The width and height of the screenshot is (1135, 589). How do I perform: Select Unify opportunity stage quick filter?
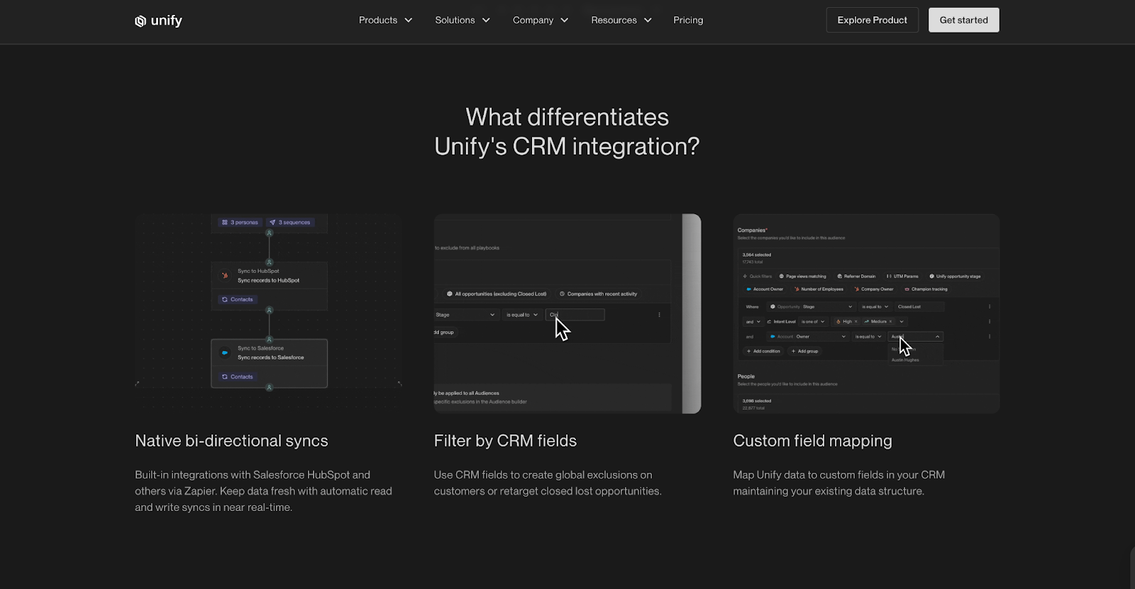click(x=955, y=276)
